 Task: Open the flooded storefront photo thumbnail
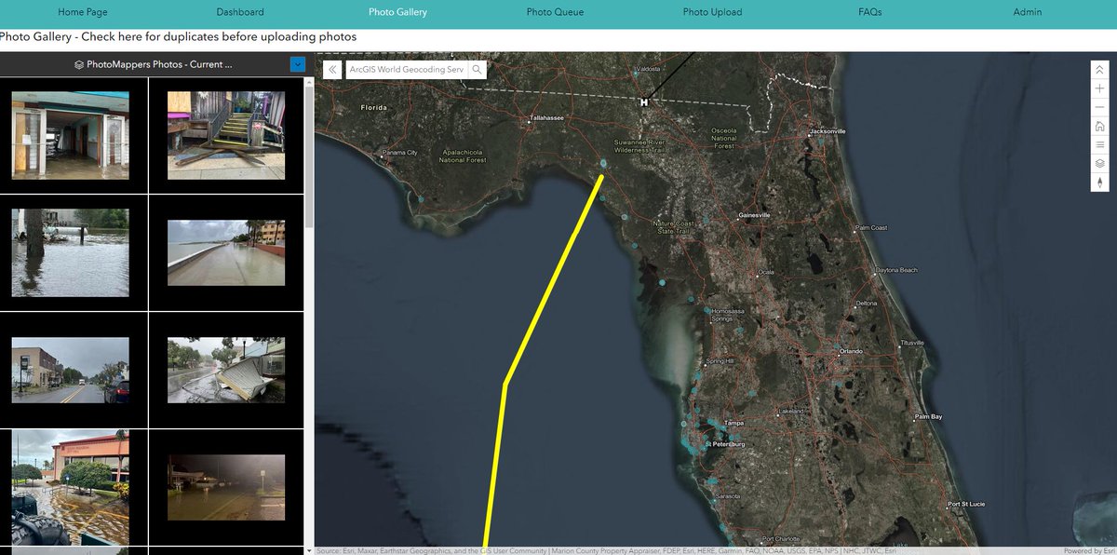(x=71, y=135)
